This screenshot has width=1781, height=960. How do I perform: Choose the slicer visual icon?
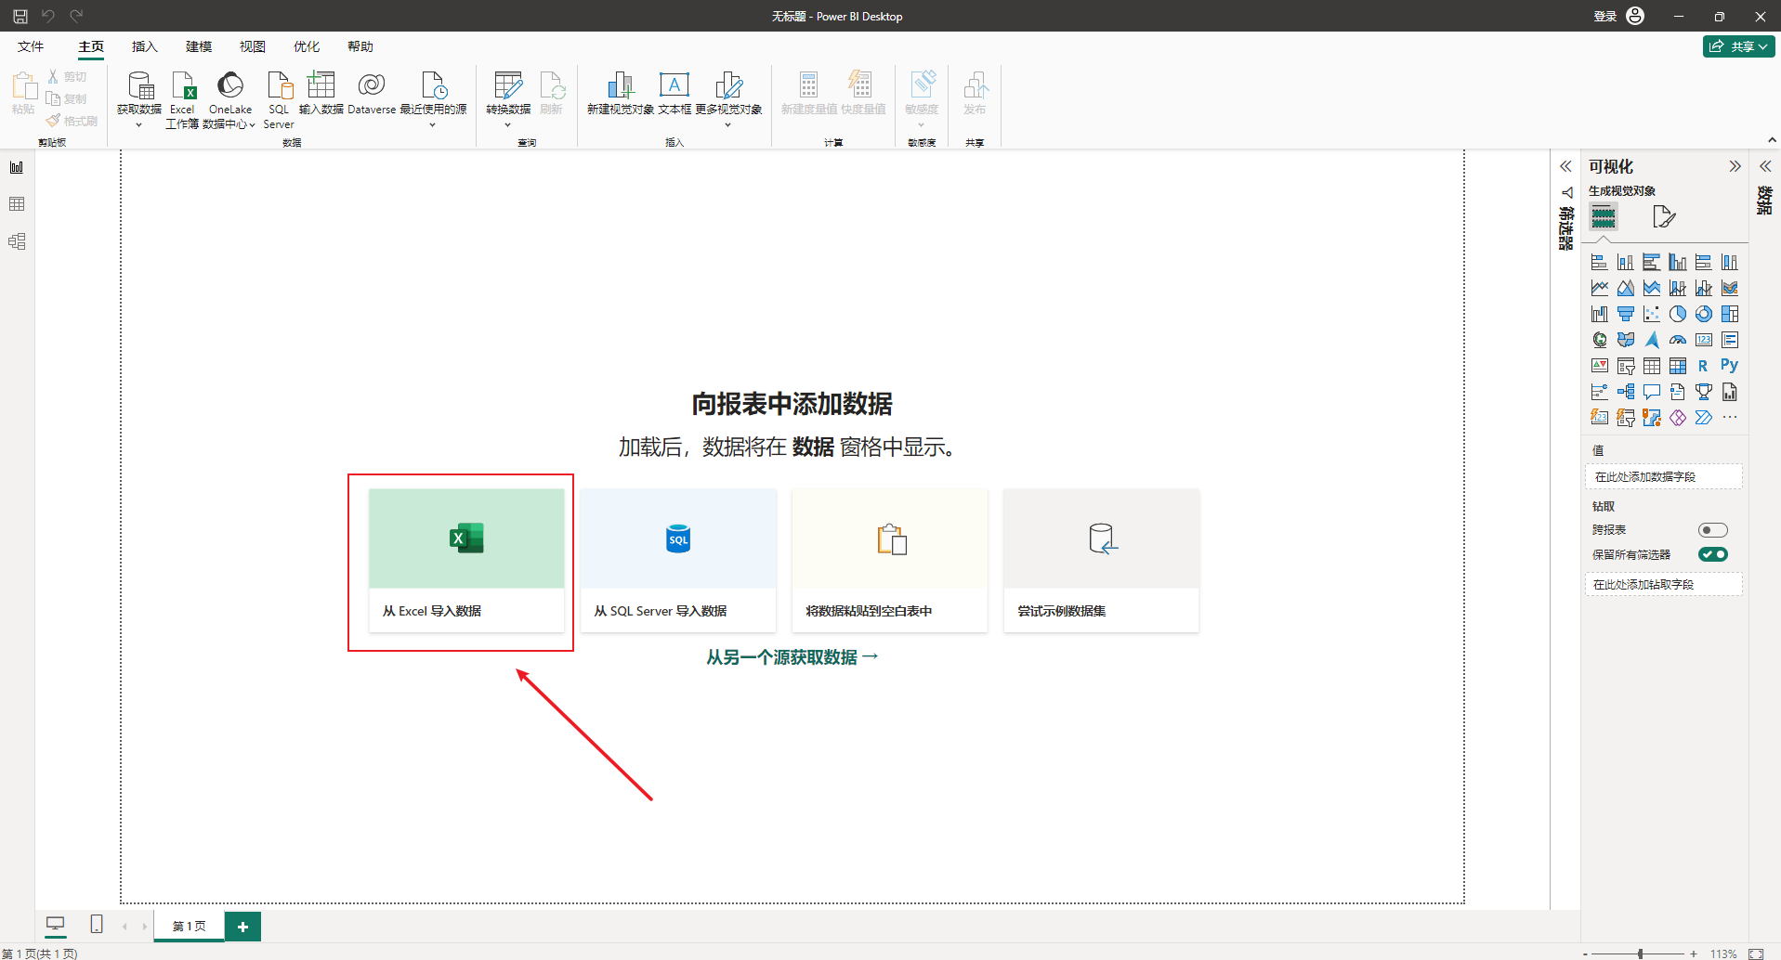tap(1625, 367)
